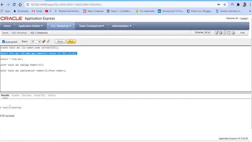Screen dimensions: 252x142
Task: Show more bookmarks with the overflow chevron
Action: pyautogui.click(x=250, y=11)
